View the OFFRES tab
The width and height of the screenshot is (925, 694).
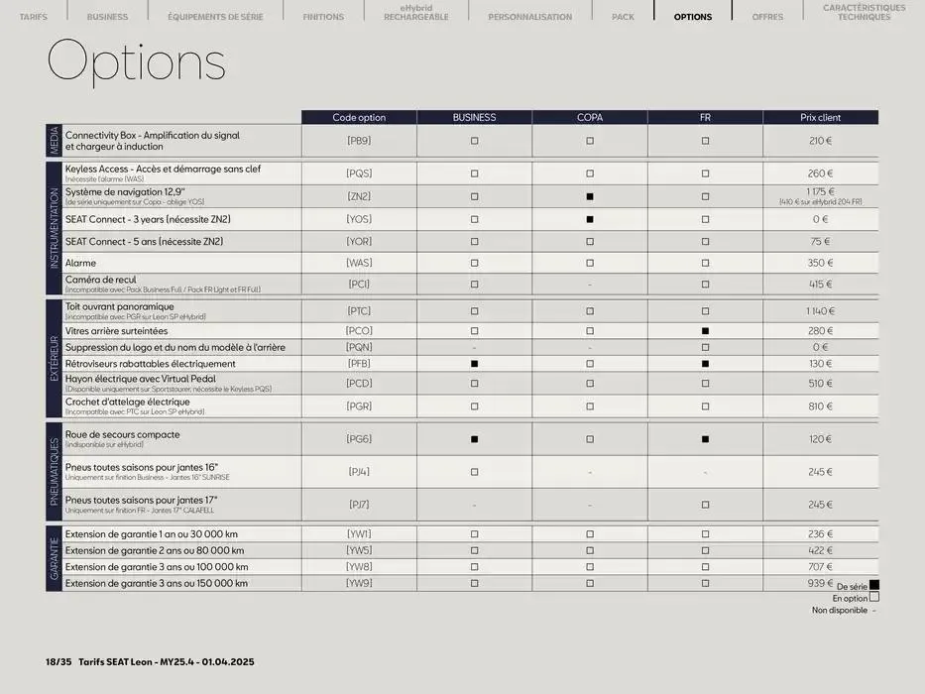click(766, 16)
